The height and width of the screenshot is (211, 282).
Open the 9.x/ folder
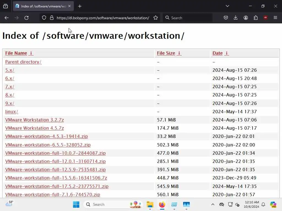[10, 103]
